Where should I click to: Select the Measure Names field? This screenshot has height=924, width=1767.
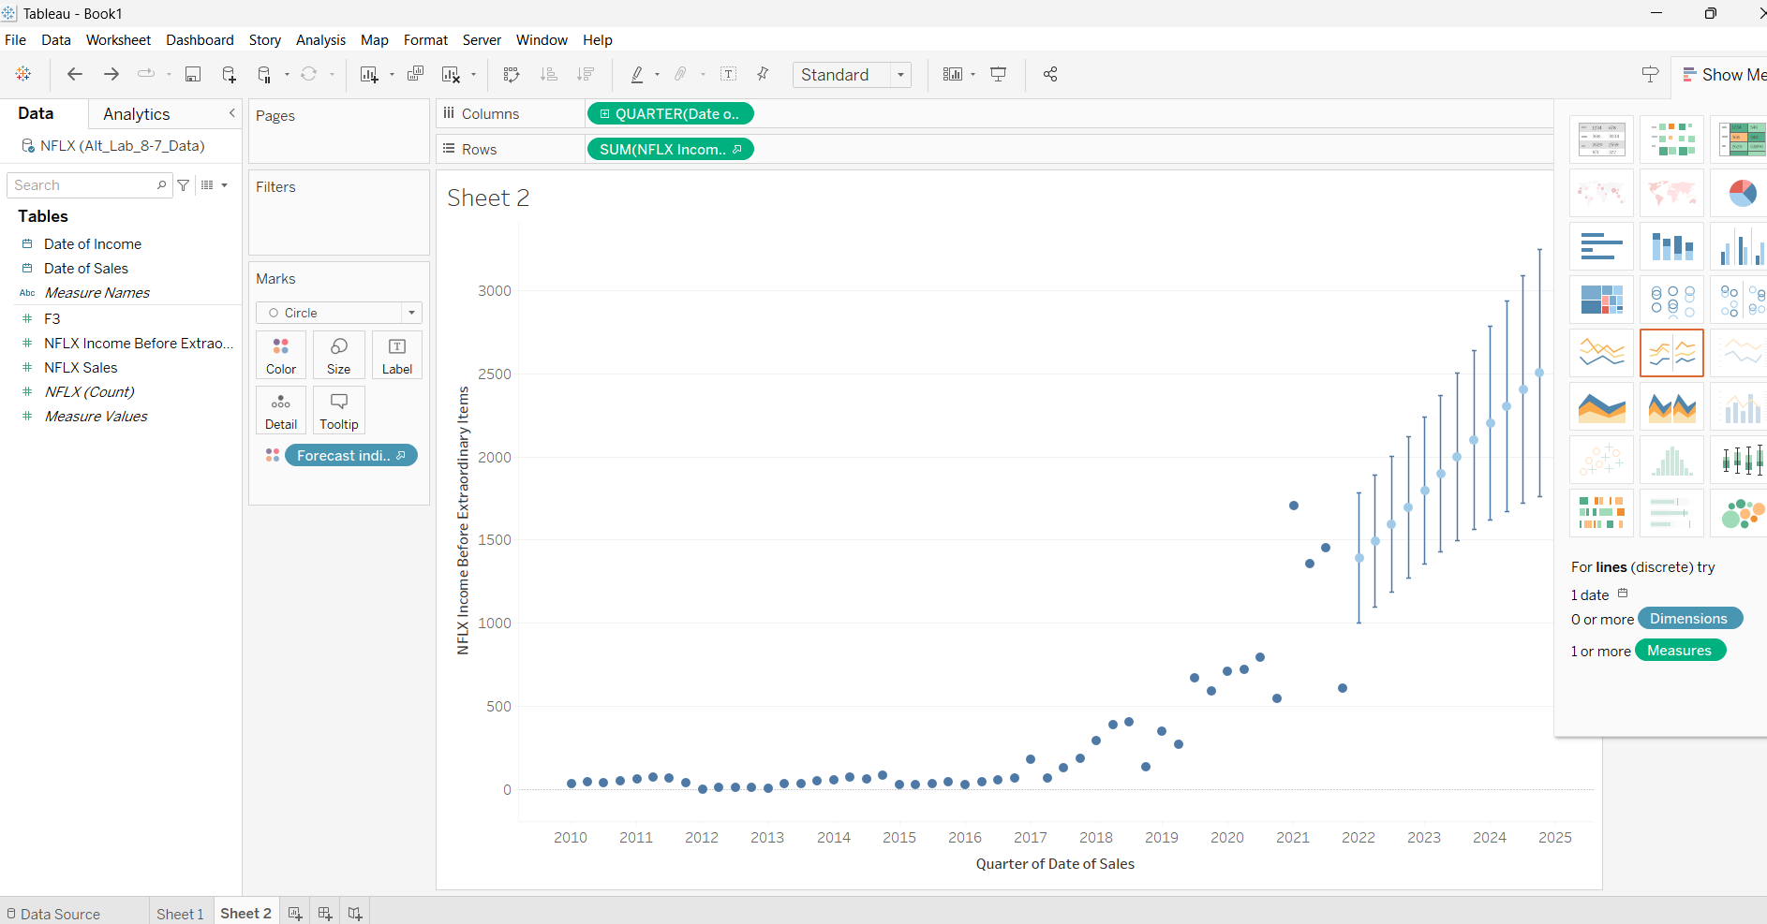97,293
